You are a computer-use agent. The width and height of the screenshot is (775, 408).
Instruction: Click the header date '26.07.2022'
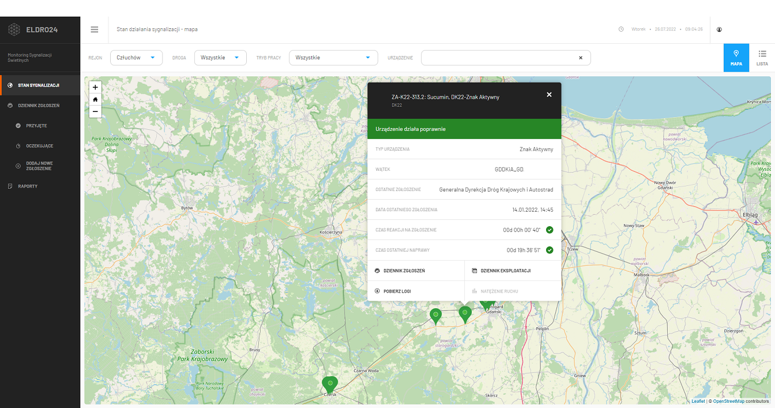(665, 29)
